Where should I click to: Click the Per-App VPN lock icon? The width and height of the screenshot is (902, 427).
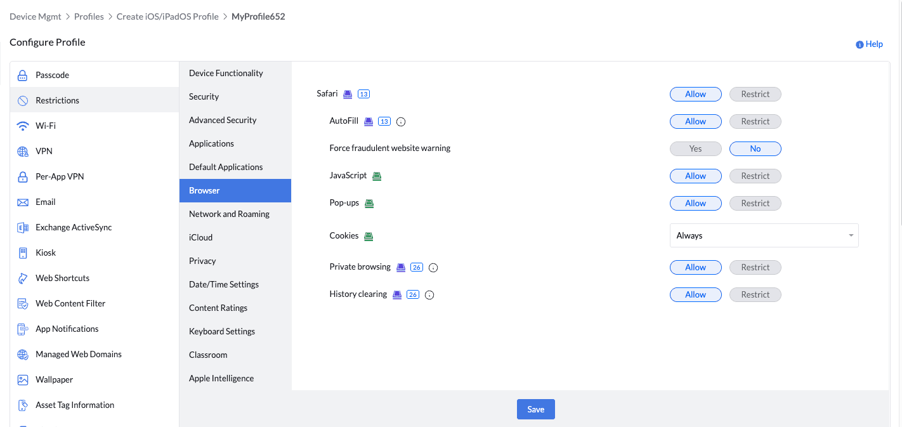pyautogui.click(x=23, y=176)
